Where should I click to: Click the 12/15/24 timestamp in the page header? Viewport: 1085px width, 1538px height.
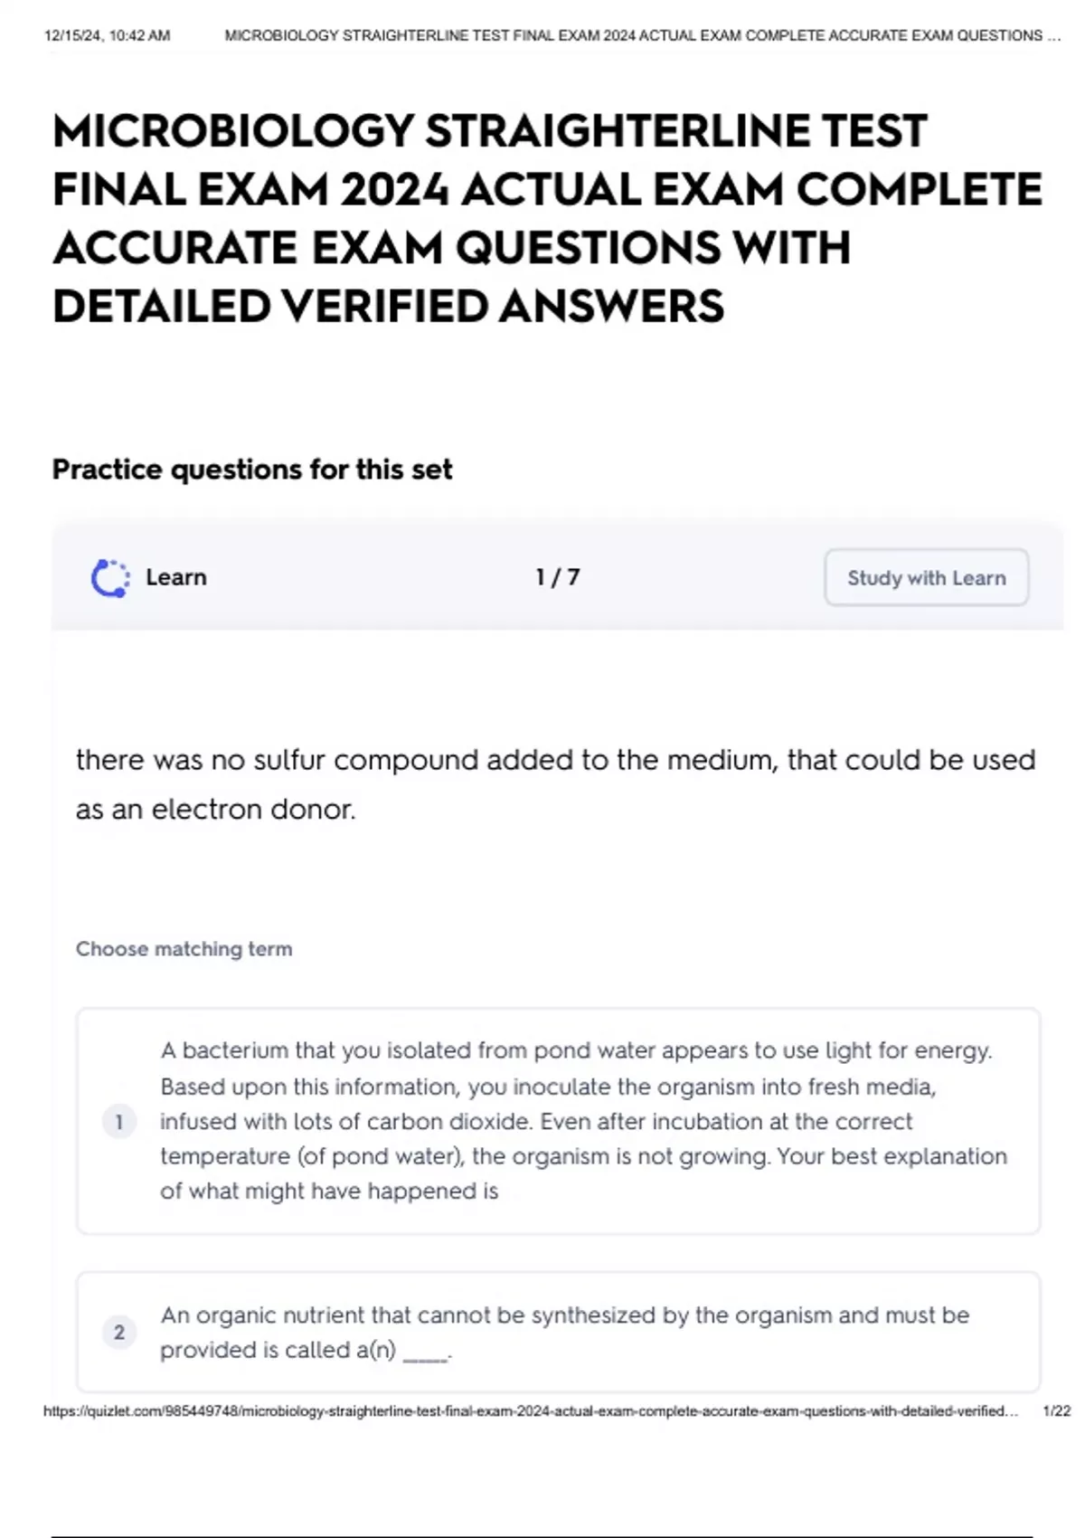(x=107, y=36)
